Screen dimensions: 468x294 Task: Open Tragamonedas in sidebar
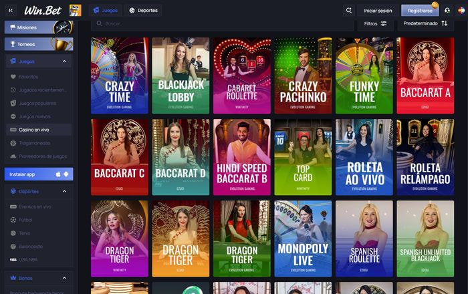point(39,143)
